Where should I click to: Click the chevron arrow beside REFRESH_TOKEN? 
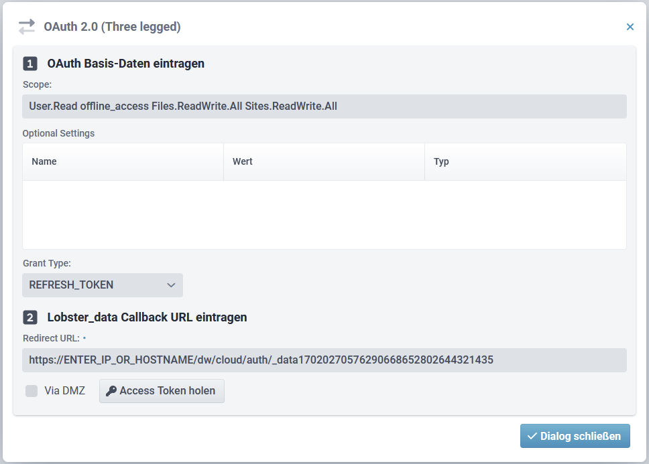[x=170, y=285]
